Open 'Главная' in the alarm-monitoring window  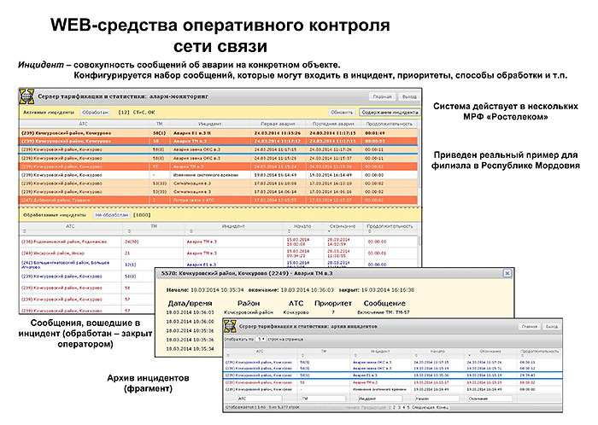tap(382, 96)
